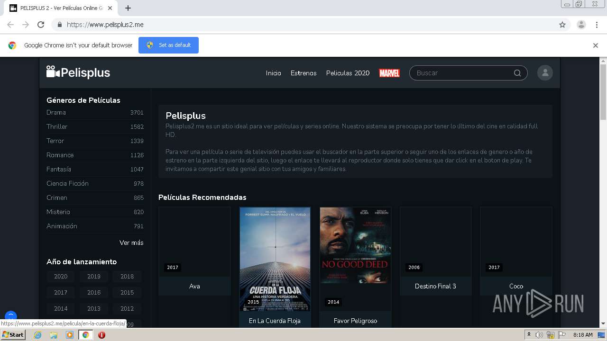Filter by release year 2015
Viewport: 607px width, 341px height.
point(127,293)
